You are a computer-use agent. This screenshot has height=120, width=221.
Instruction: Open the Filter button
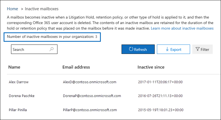(202, 49)
